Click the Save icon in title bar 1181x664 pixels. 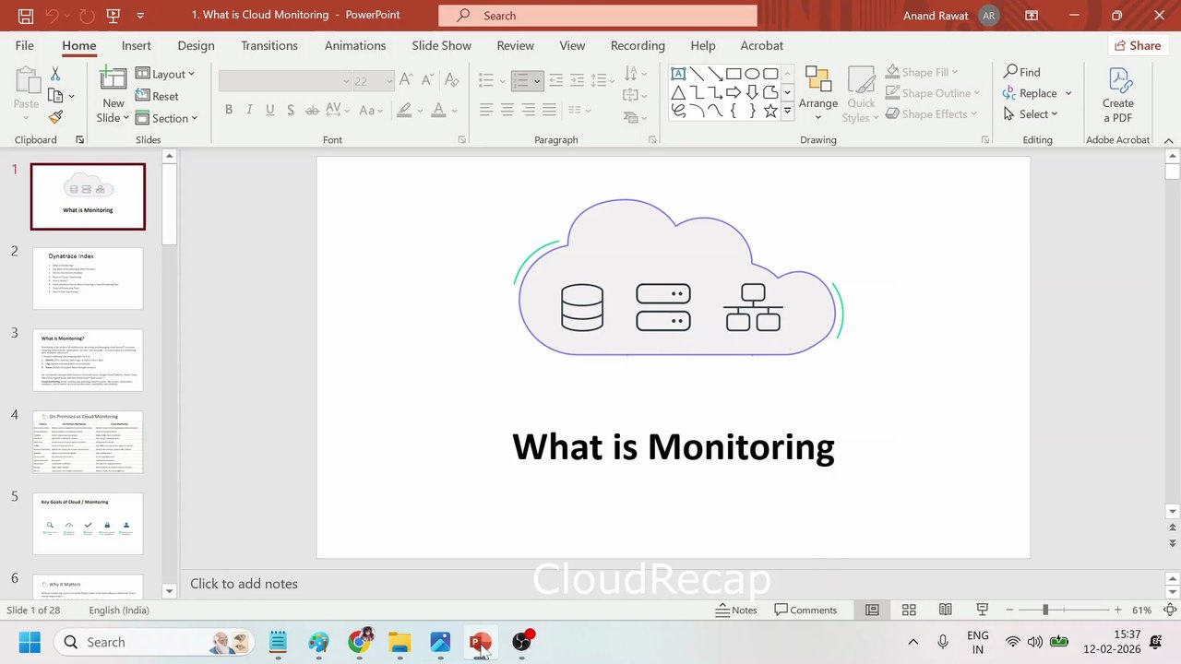tap(25, 16)
